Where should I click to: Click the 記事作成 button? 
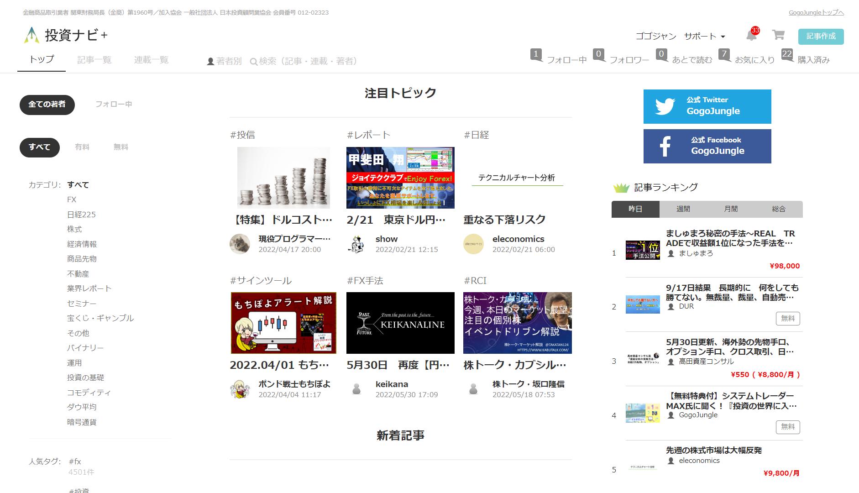(x=821, y=37)
